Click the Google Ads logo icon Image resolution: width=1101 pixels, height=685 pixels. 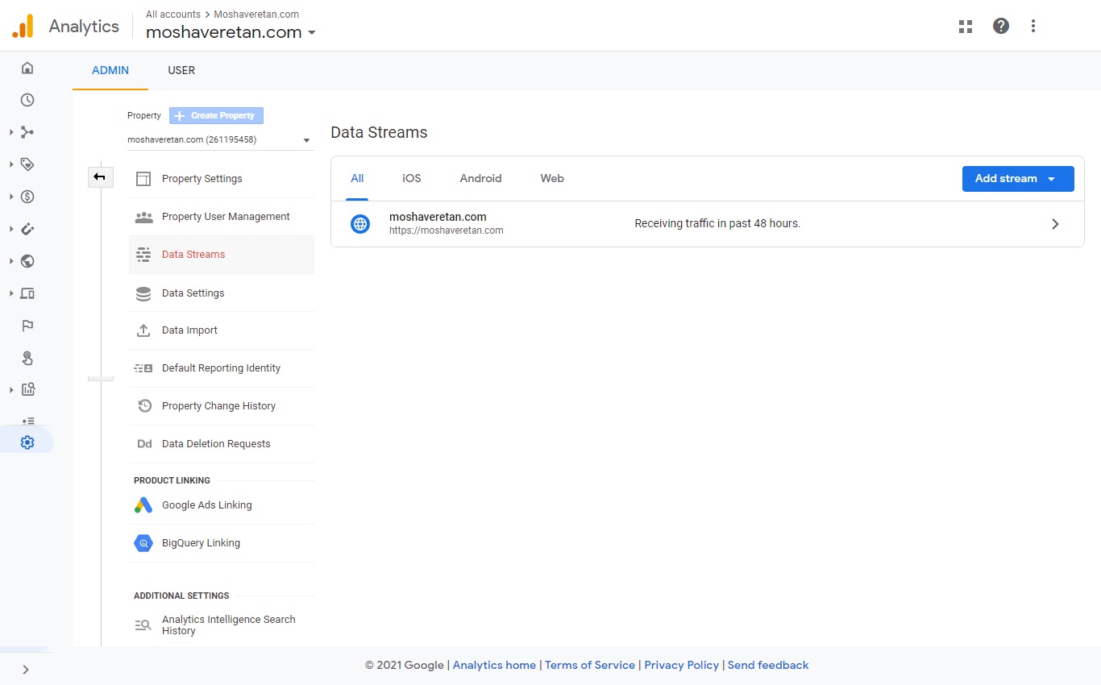143,505
